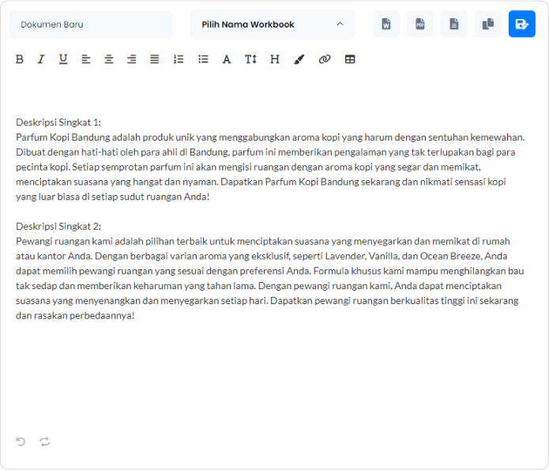549x470 pixels.
Task: Insert a bulleted list
Action: pyautogui.click(x=203, y=59)
